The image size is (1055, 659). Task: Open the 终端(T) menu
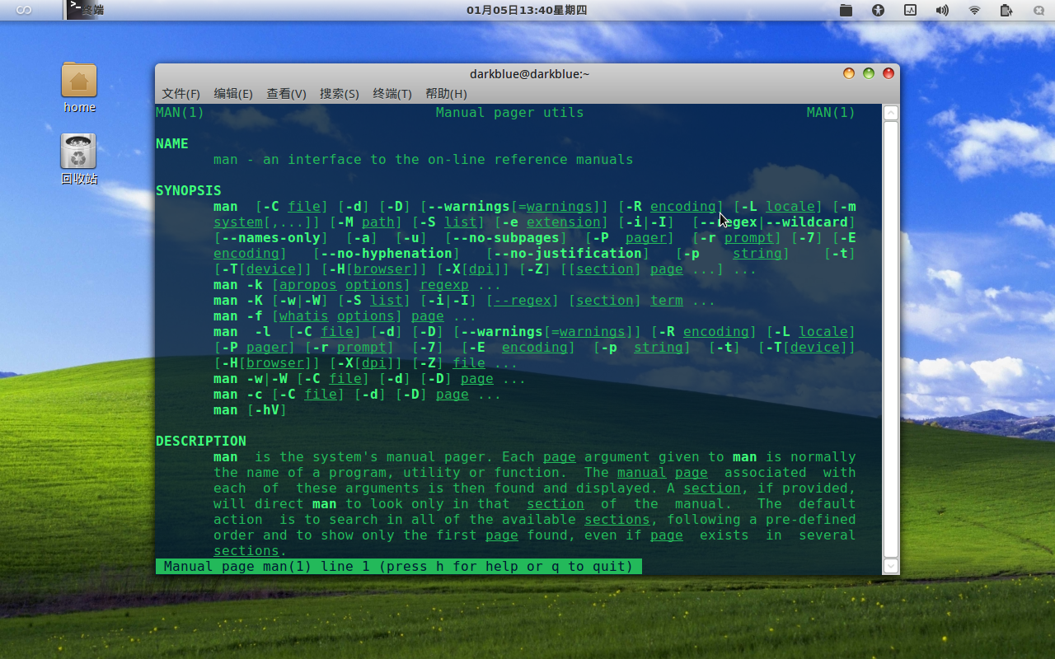(392, 94)
